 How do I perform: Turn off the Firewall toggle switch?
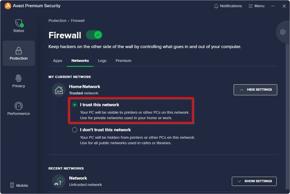pyautogui.click(x=94, y=35)
